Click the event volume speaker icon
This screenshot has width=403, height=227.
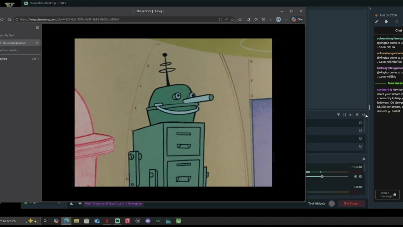point(363,115)
